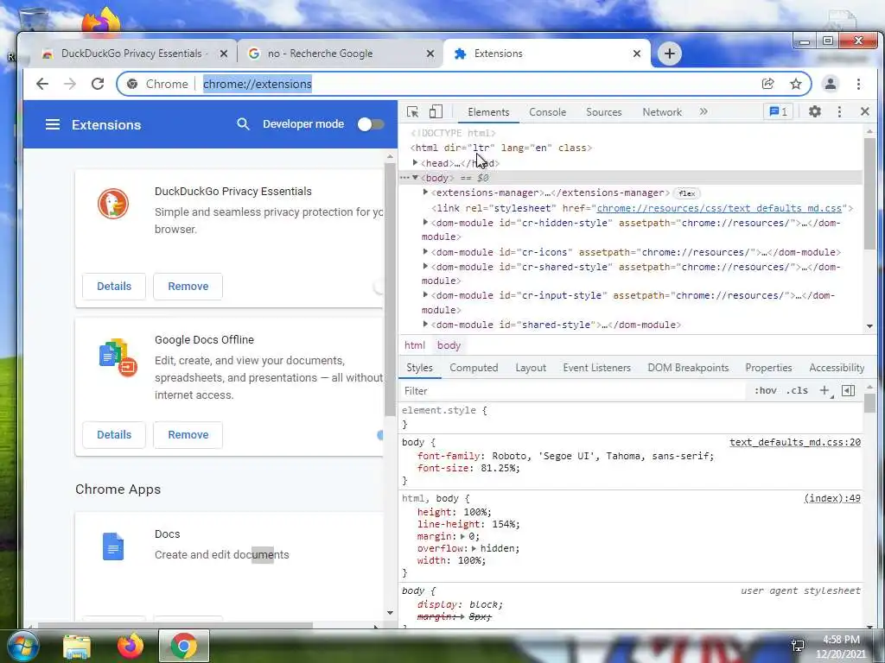Screen dimensions: 885x663
Task: Expand the overflow shorthand property
Action: pos(474,548)
